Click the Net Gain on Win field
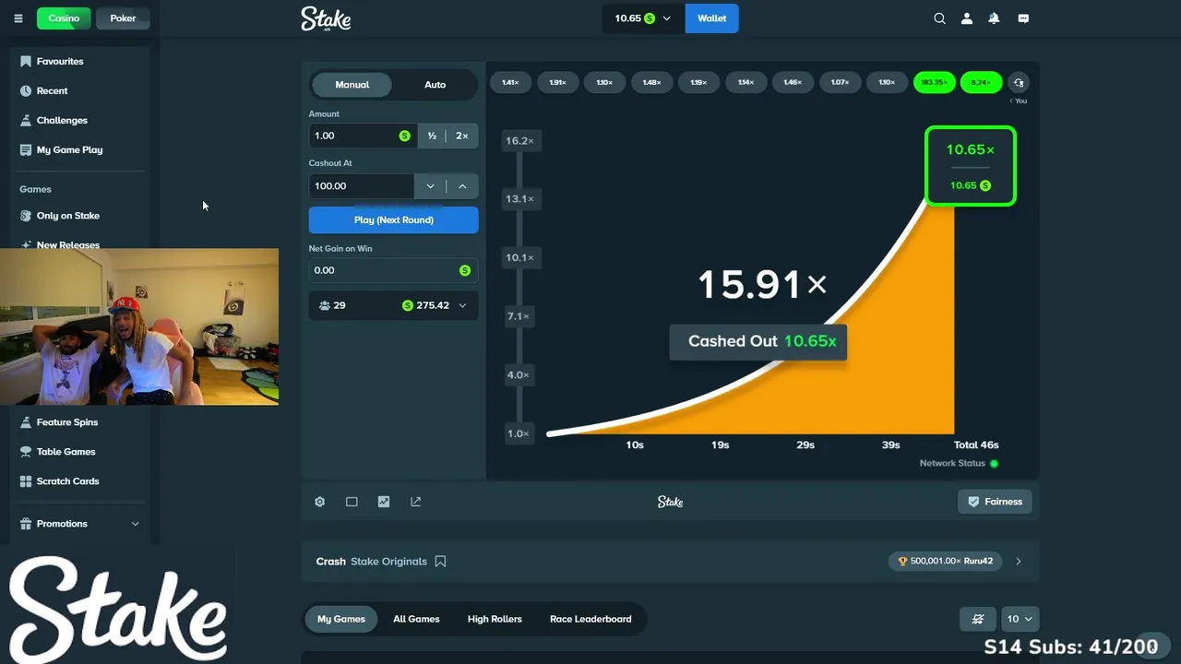This screenshot has height=664, width=1181. pos(394,270)
